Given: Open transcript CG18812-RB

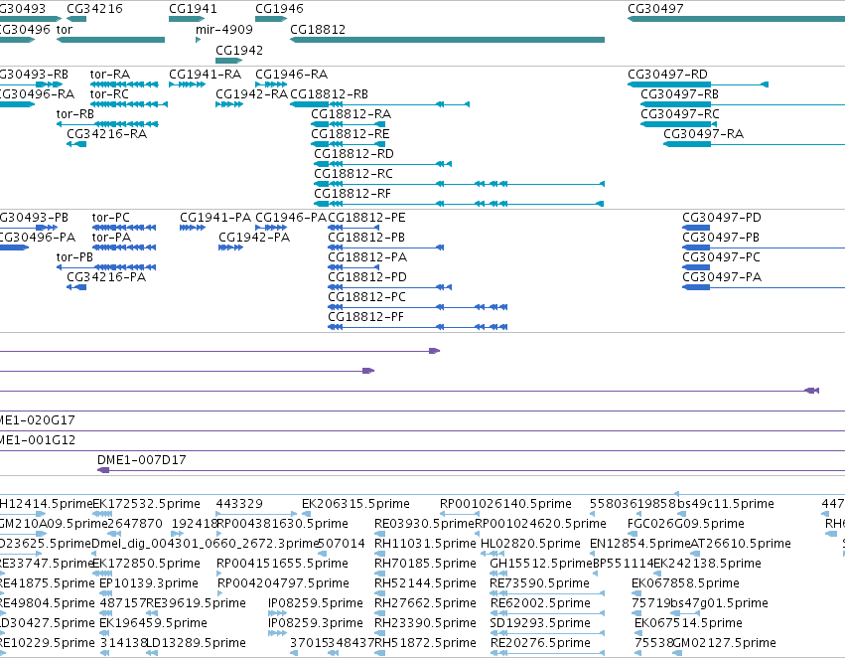Looking at the screenshot, I should (x=380, y=104).
